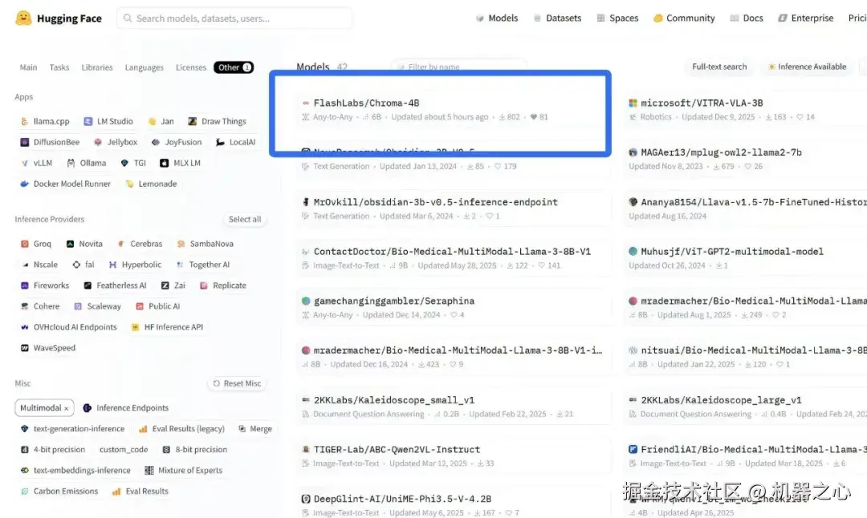Screen dimensions: 867x518
Task: Open Muhusjf/ViT-GPT2-multimodal-model card
Action: click(x=731, y=251)
